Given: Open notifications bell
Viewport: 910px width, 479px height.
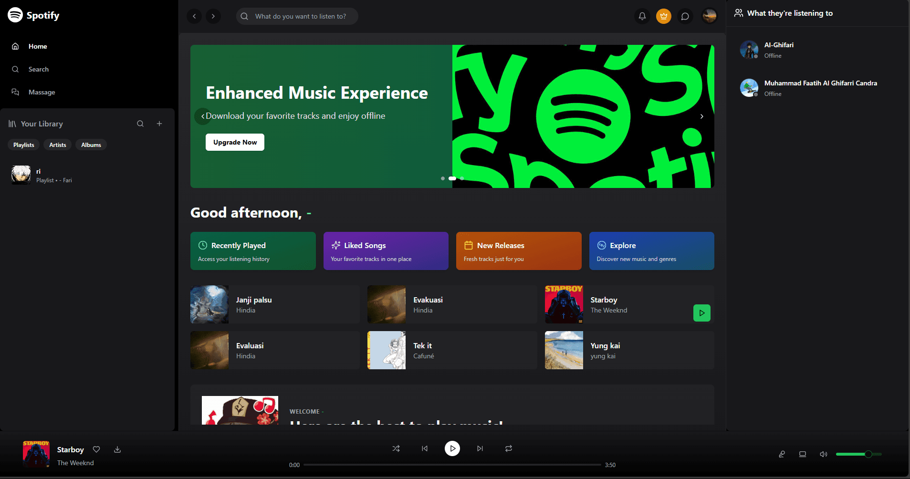Looking at the screenshot, I should [642, 16].
